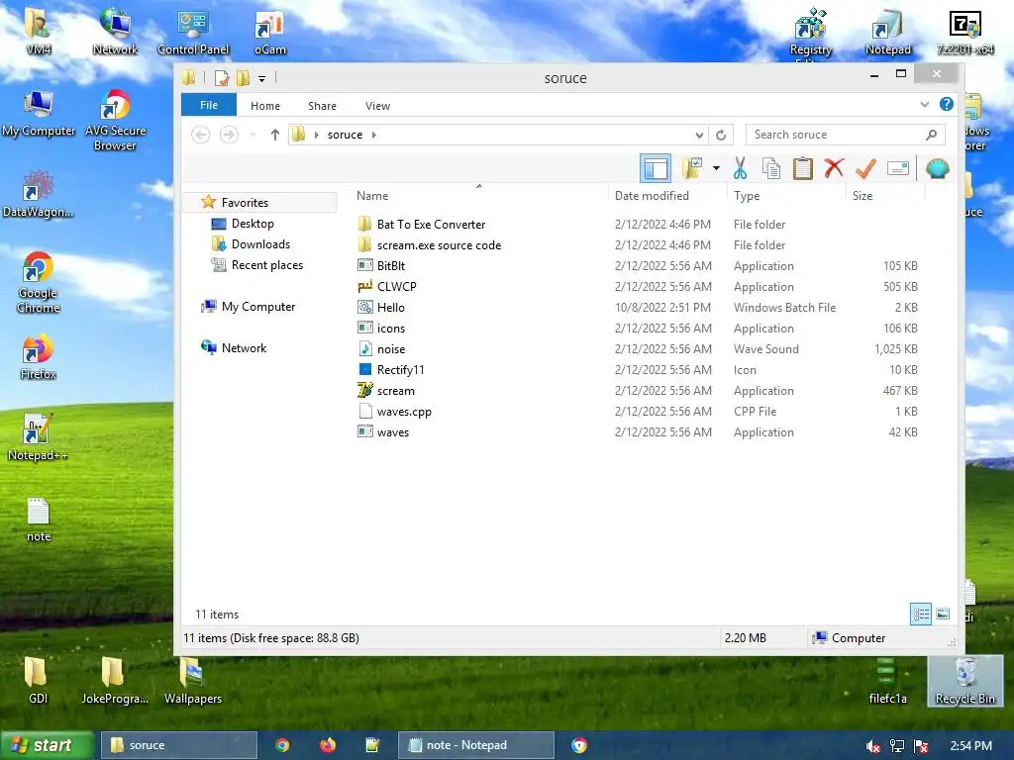Select the waves.cpp file
Image resolution: width=1014 pixels, height=760 pixels.
pos(404,411)
